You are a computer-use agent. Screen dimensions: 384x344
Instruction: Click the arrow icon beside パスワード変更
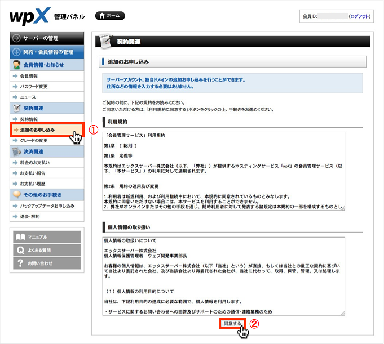[15, 87]
